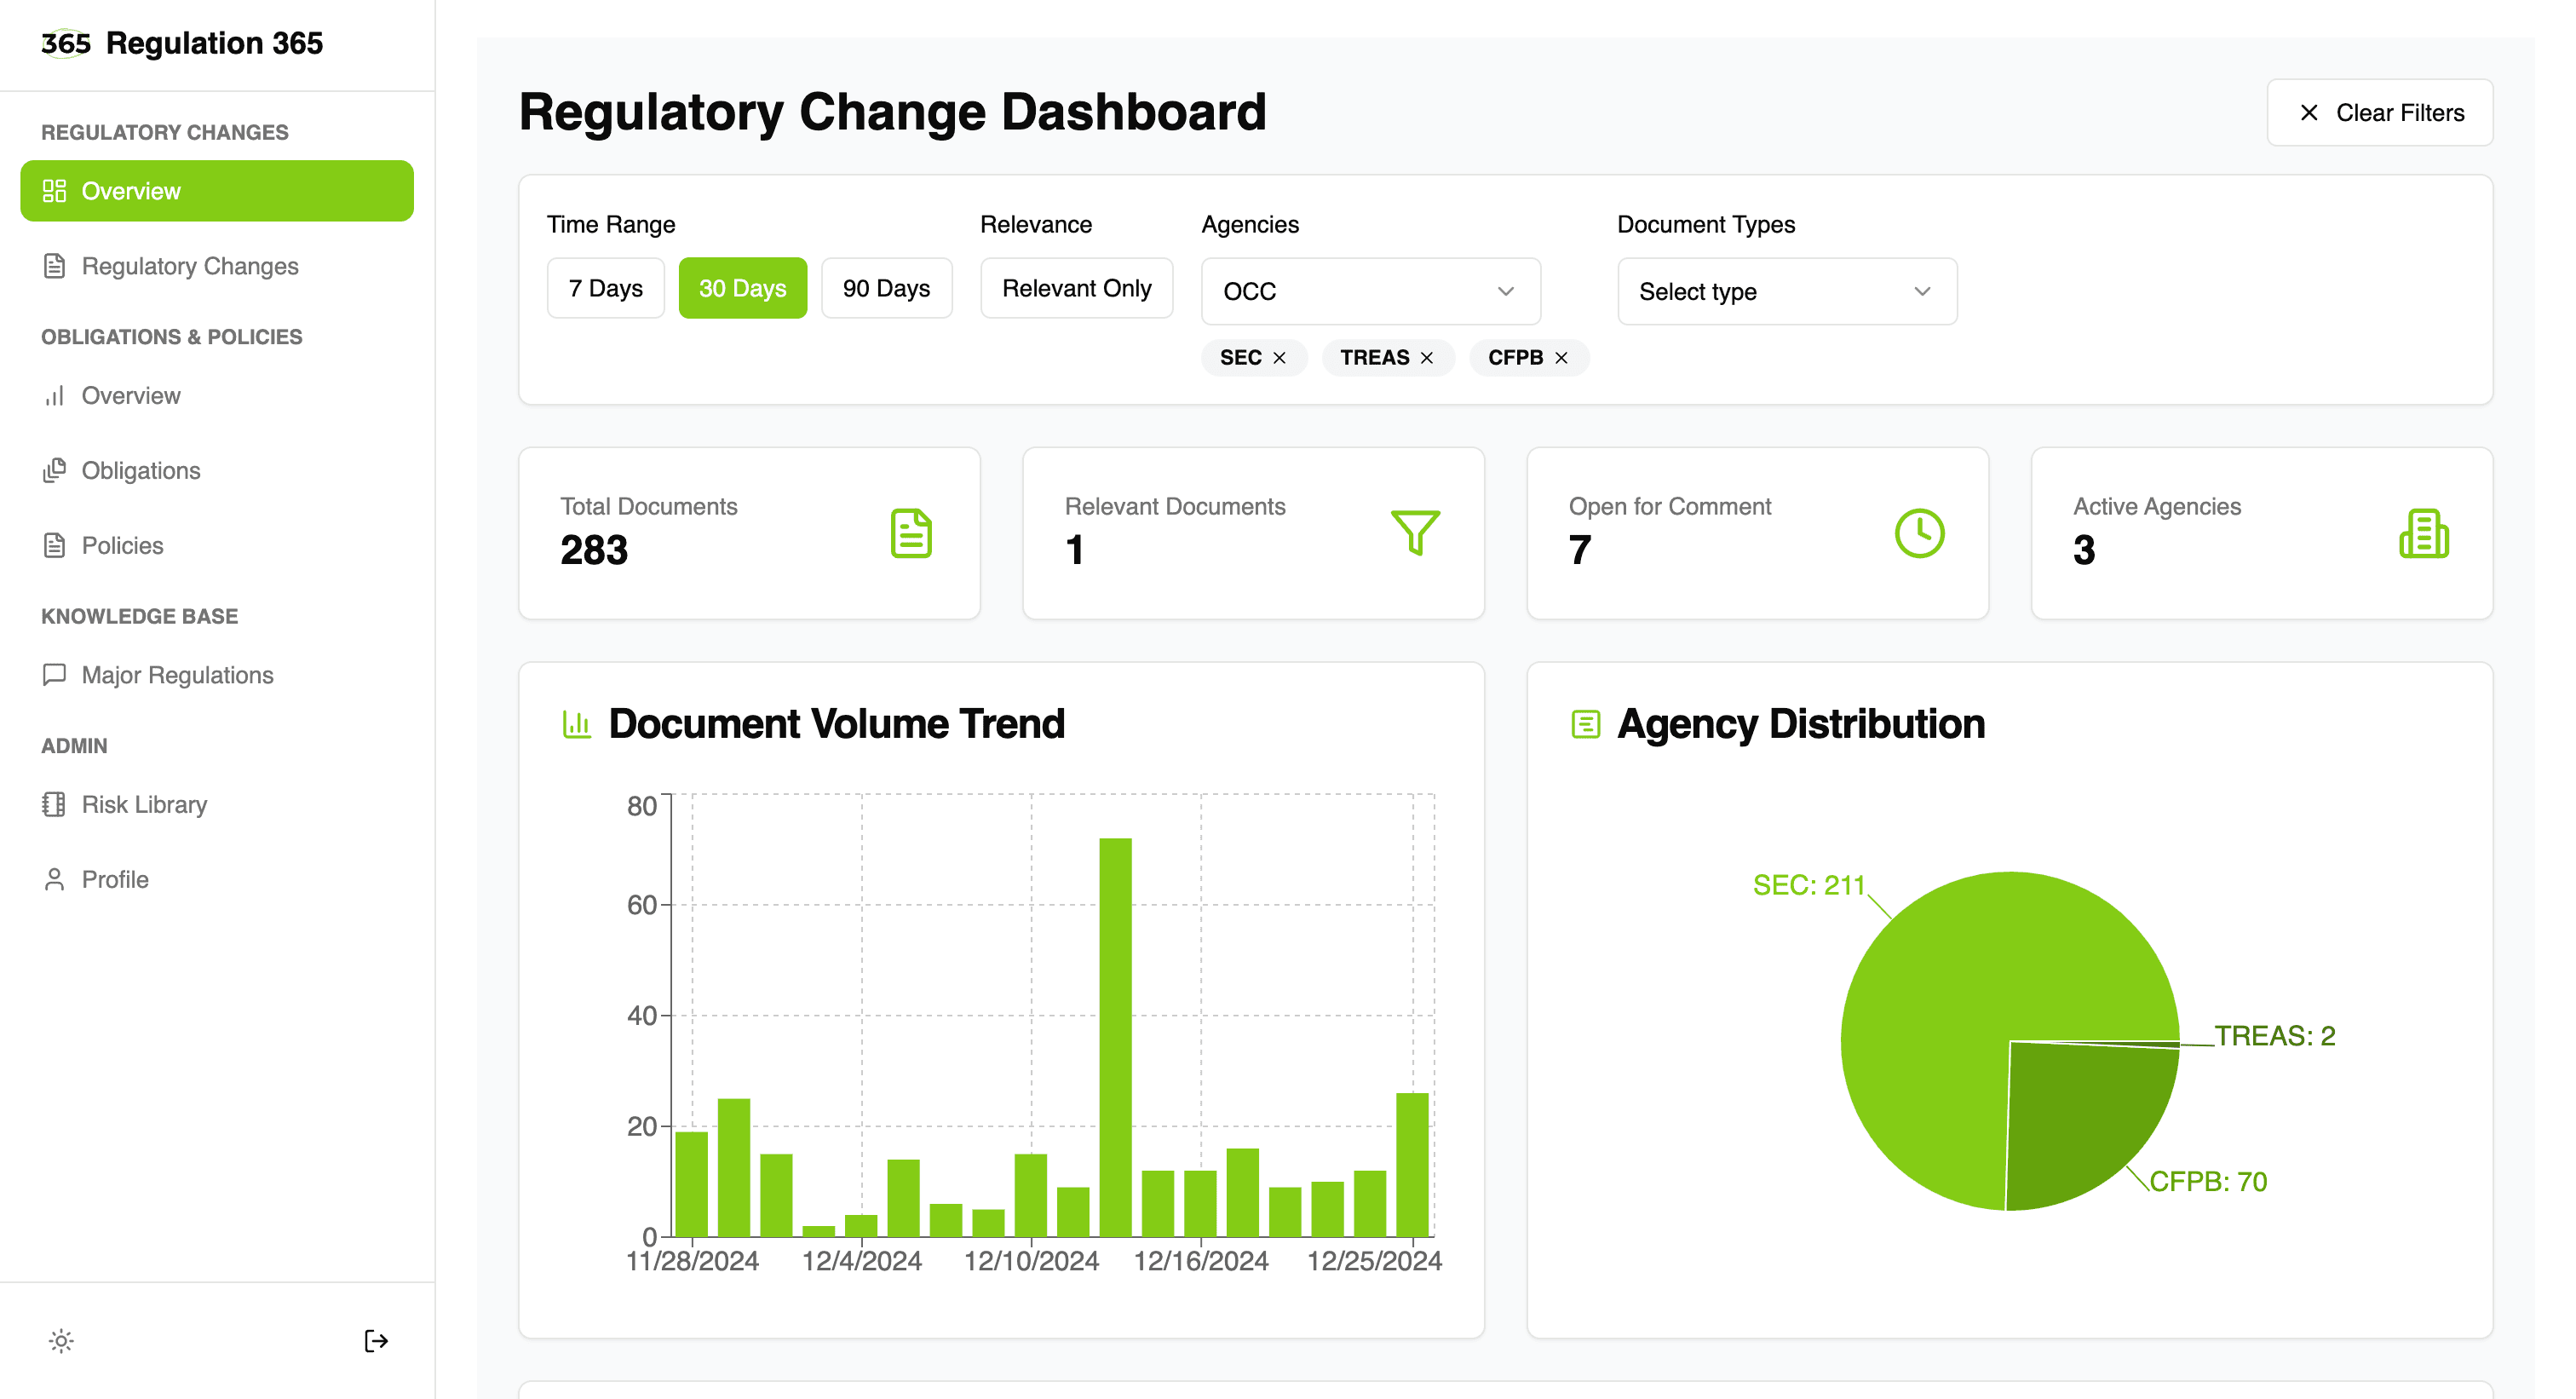Remove the CFPB agency filter tag
2576x1399 pixels.
pyautogui.click(x=1561, y=358)
